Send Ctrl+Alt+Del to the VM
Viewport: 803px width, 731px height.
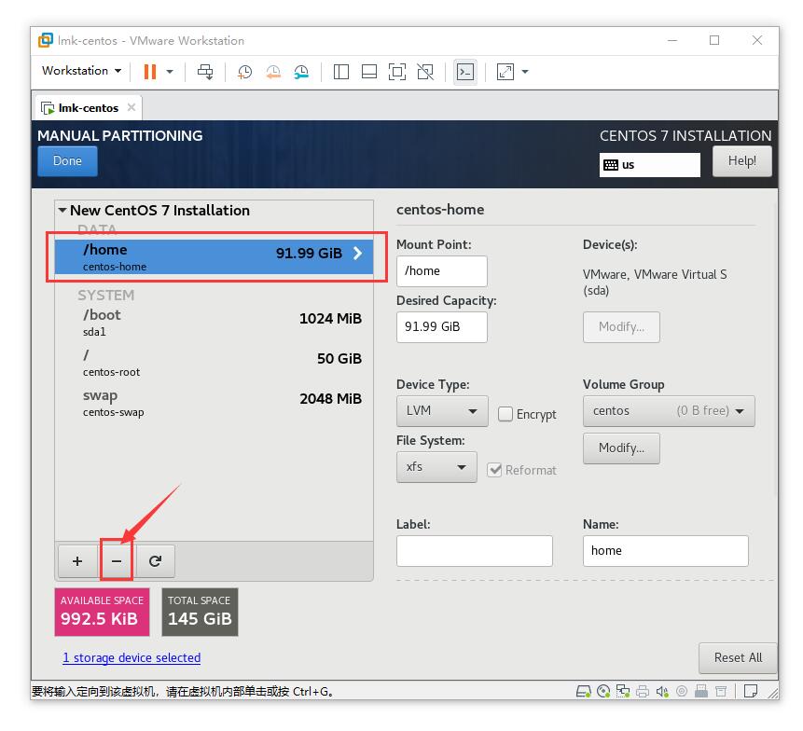click(205, 72)
